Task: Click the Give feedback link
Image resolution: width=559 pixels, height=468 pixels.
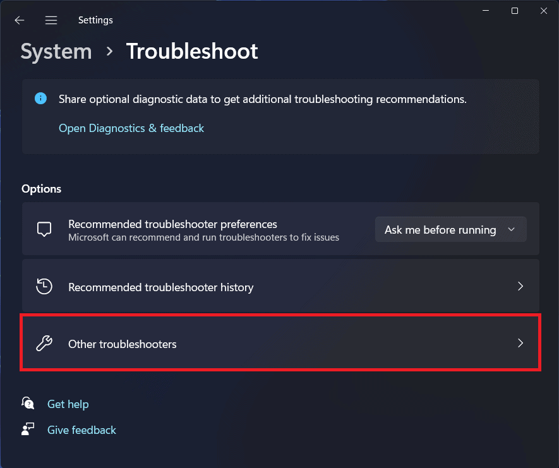Action: [82, 430]
